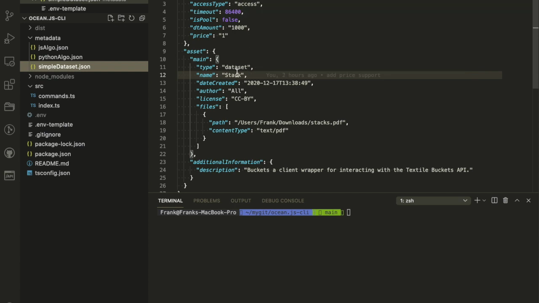Screen dimensions: 539x303
Task: Refresh the explorer file tree
Action: pos(131,18)
